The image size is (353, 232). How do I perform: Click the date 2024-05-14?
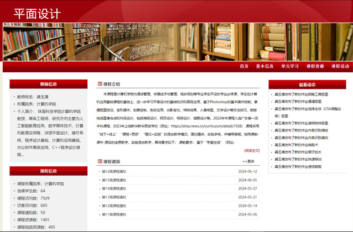[247, 205]
